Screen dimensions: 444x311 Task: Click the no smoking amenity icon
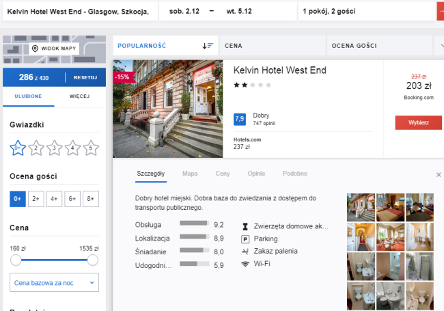(245, 251)
